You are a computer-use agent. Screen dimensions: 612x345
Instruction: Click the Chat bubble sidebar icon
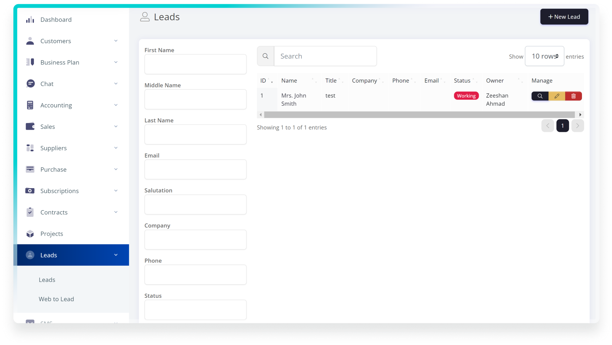click(30, 84)
